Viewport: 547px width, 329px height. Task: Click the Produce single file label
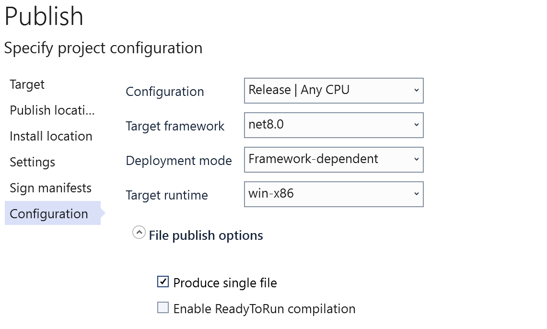pyautogui.click(x=225, y=283)
